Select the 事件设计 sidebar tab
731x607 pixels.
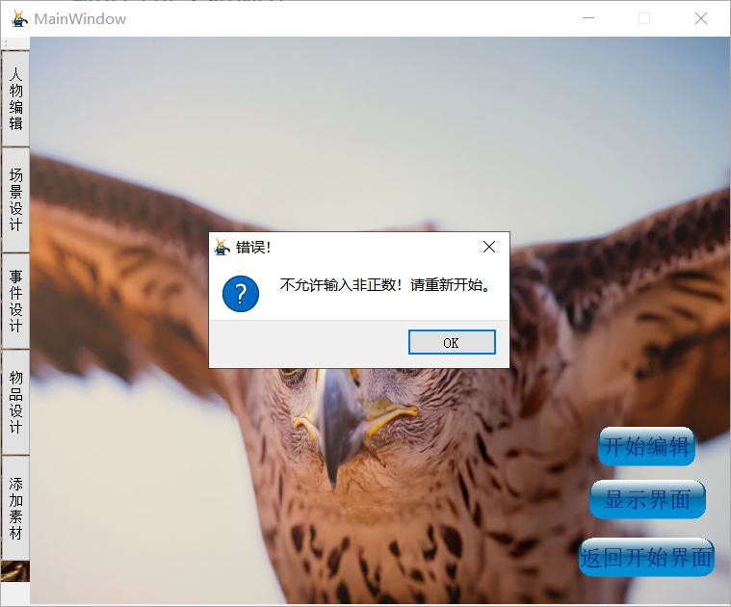pyautogui.click(x=15, y=302)
